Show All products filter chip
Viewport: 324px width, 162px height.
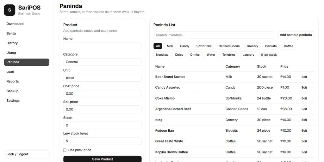click(158, 46)
